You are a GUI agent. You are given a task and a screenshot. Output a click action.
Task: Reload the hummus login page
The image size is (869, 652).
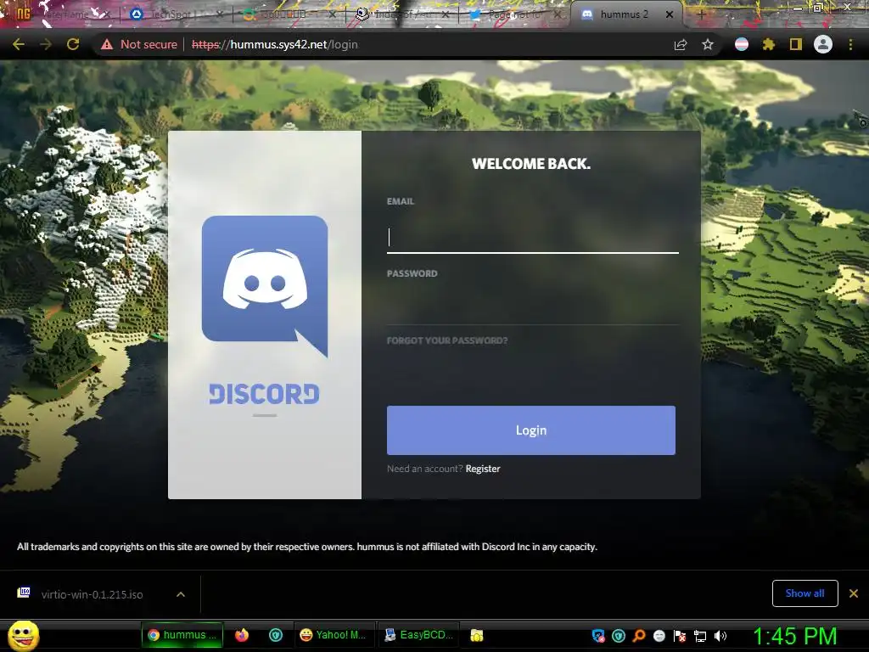[73, 44]
